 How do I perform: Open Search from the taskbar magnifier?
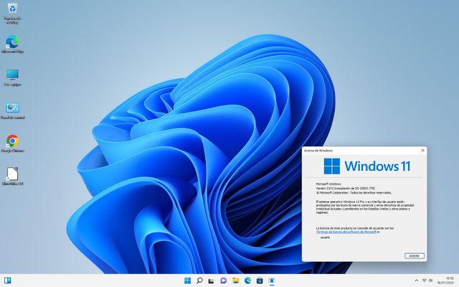(200, 279)
